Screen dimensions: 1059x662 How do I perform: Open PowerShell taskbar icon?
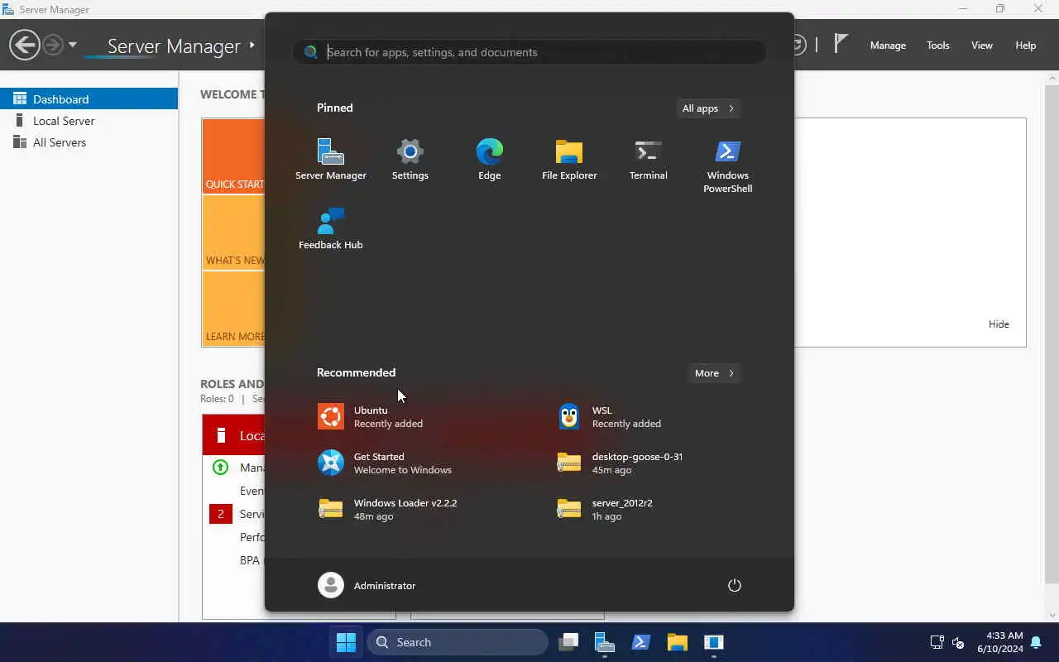click(x=640, y=642)
